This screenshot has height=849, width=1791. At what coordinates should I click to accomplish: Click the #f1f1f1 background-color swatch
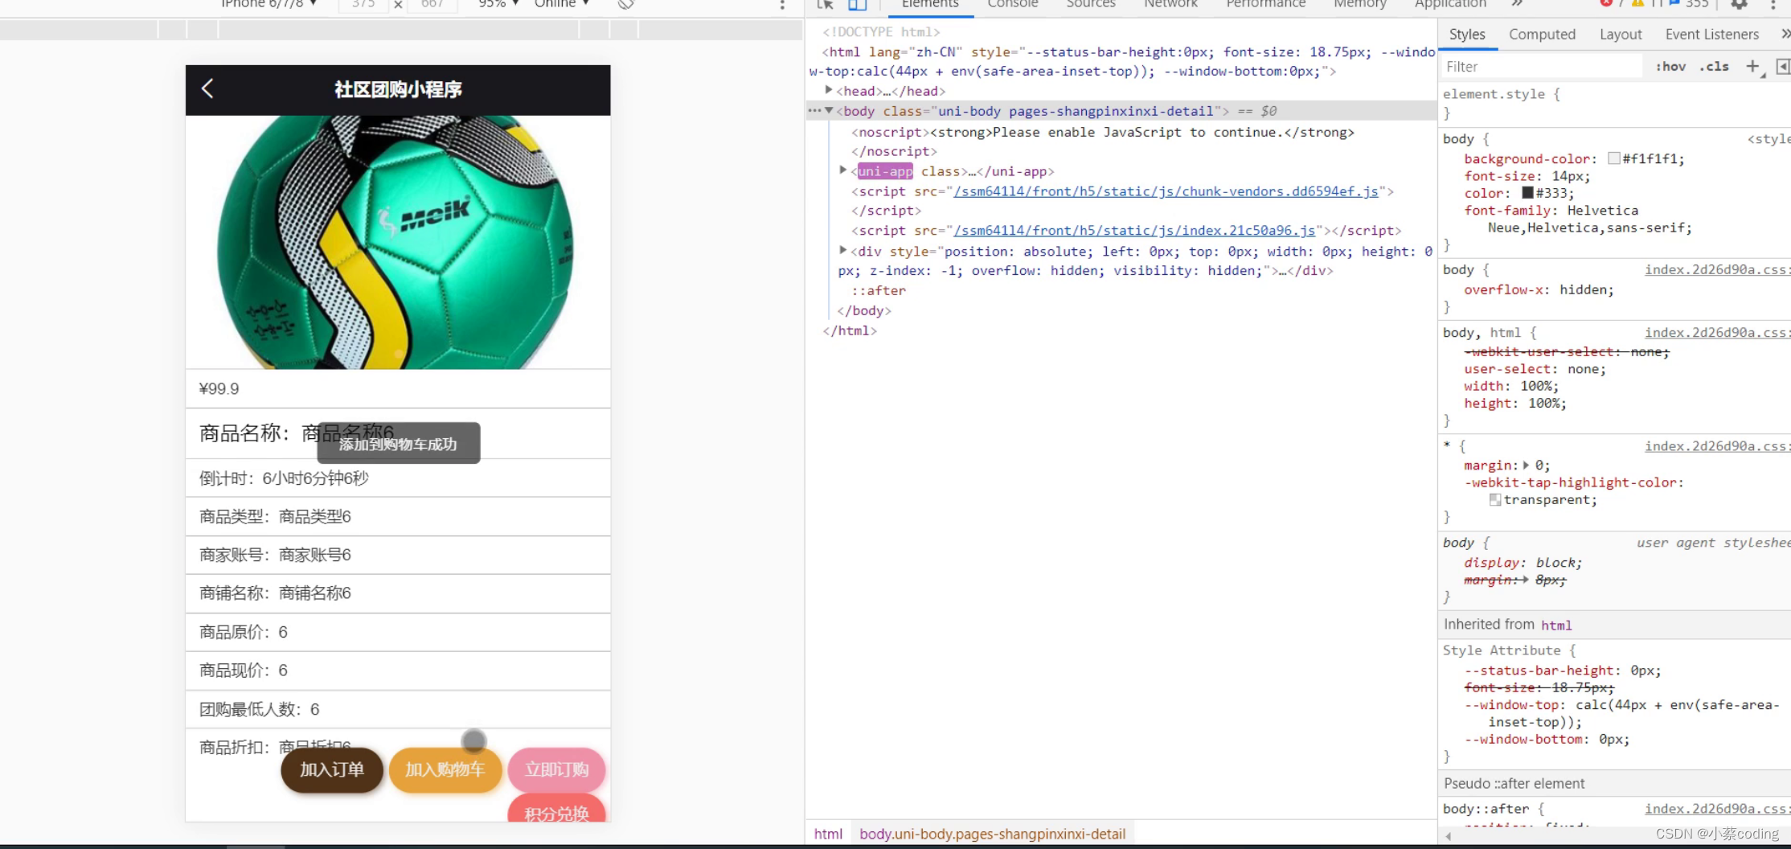(1613, 158)
